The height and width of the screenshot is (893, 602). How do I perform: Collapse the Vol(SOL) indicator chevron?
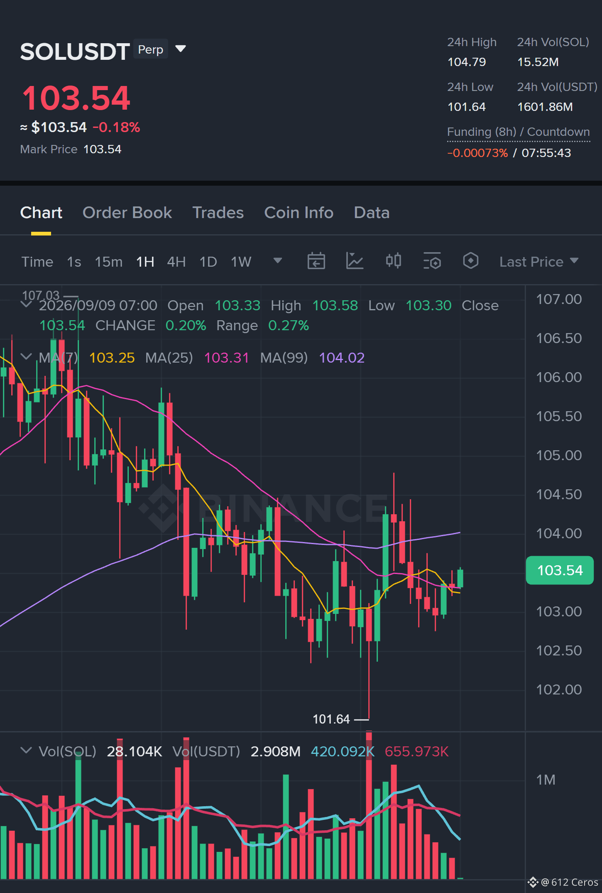(26, 751)
